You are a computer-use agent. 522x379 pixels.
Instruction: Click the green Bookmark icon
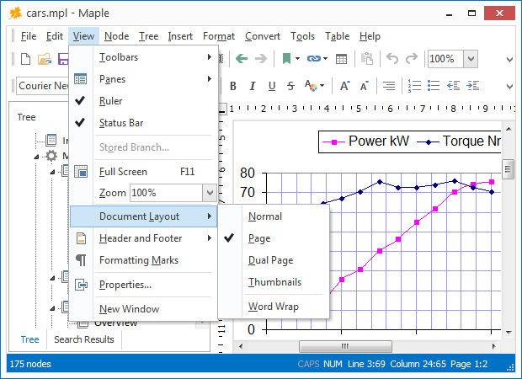coord(286,59)
